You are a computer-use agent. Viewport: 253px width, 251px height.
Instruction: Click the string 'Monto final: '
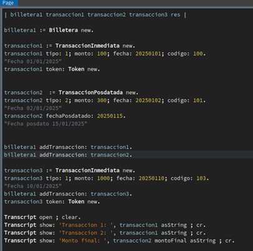click(x=82, y=240)
